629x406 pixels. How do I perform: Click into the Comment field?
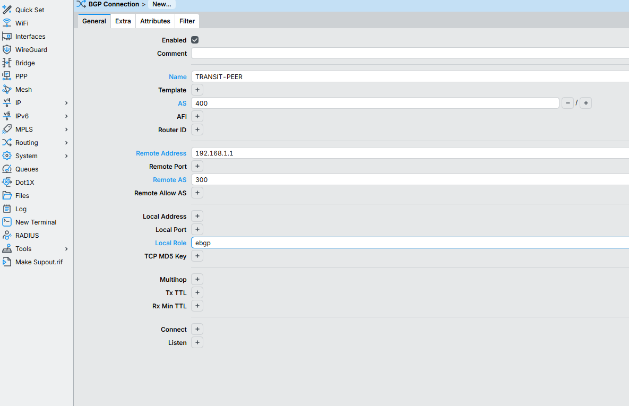410,54
